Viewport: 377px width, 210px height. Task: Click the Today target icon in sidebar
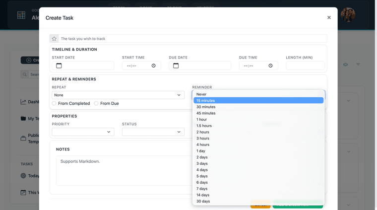[23, 176]
